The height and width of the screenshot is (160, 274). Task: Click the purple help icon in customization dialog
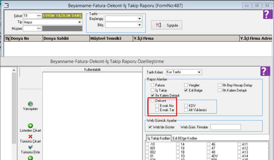tap(265, 71)
